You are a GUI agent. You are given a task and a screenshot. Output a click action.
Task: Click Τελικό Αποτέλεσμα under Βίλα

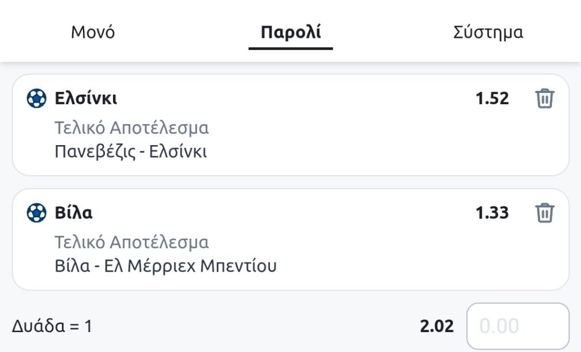click(132, 243)
